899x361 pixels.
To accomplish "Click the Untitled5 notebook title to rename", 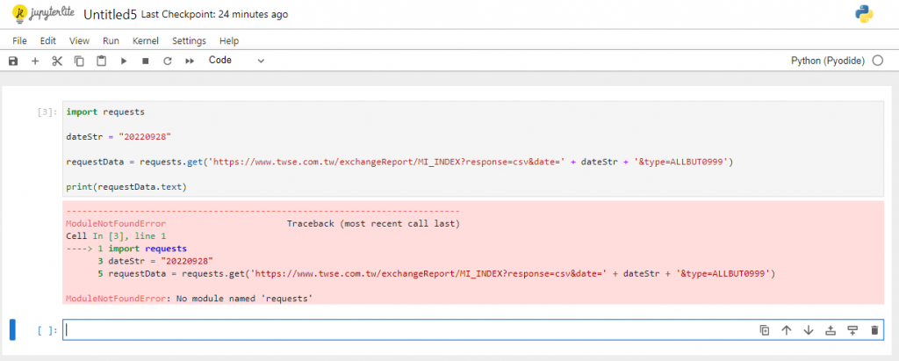I will (x=109, y=15).
